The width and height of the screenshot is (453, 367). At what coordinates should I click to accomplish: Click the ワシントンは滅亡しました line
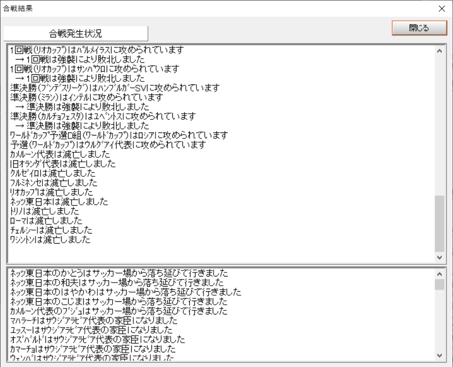click(50, 240)
